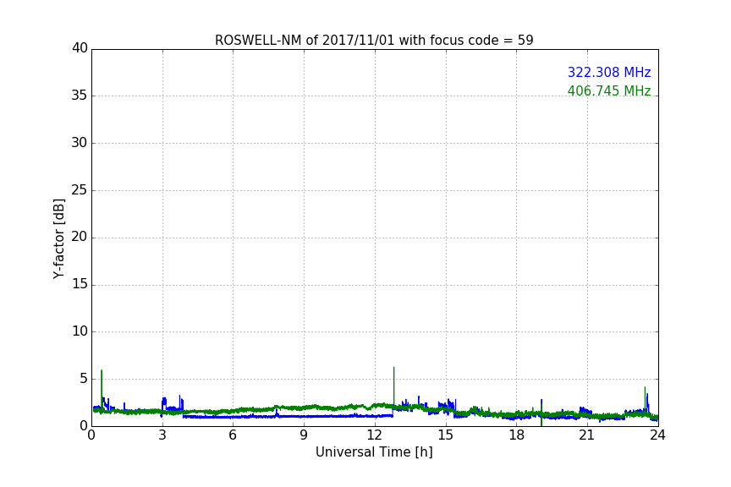Click the x-axis tick label '18'
Screen dimensions: 731x487
click(517, 435)
